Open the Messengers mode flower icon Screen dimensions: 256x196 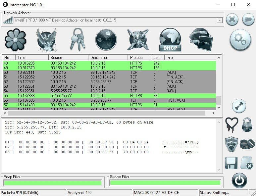click(x=15, y=40)
